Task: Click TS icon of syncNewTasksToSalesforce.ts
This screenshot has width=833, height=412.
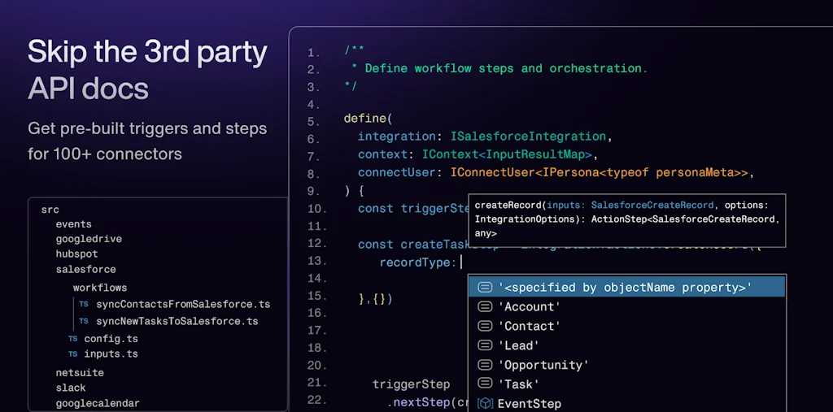Action: click(84, 321)
